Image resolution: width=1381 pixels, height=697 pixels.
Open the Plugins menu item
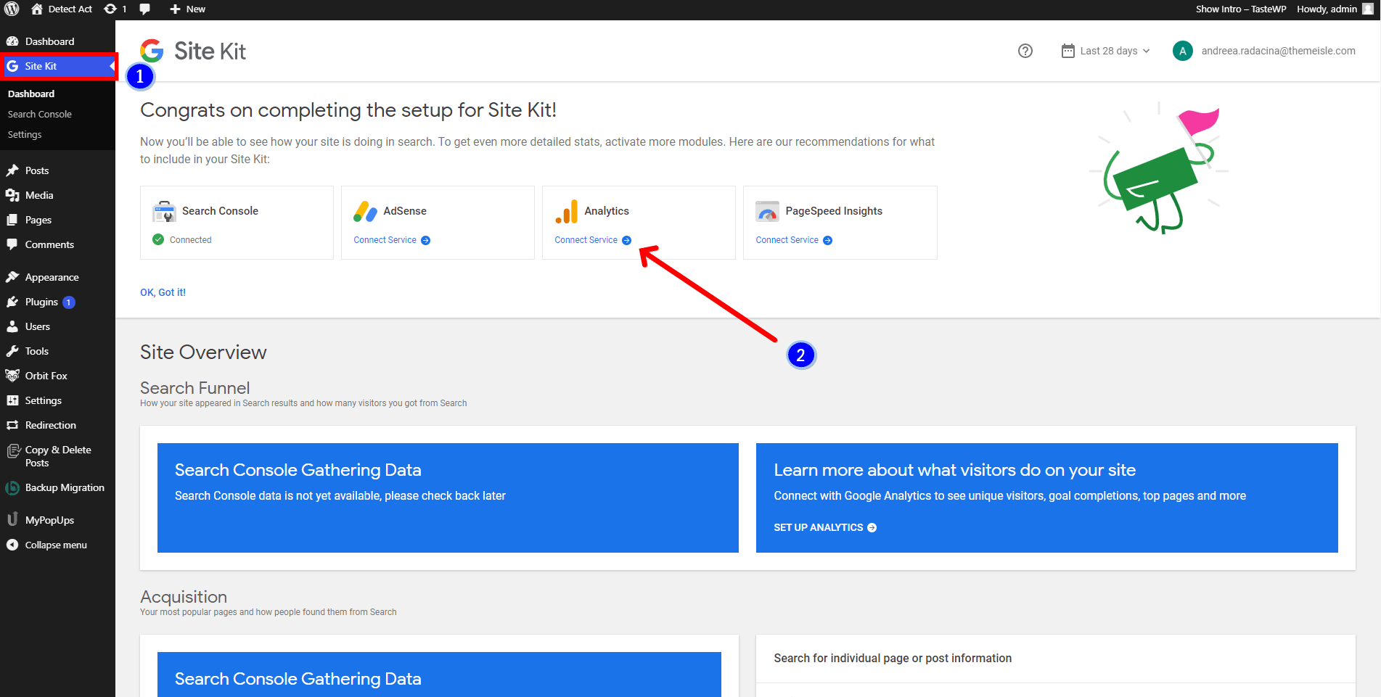[x=41, y=302]
